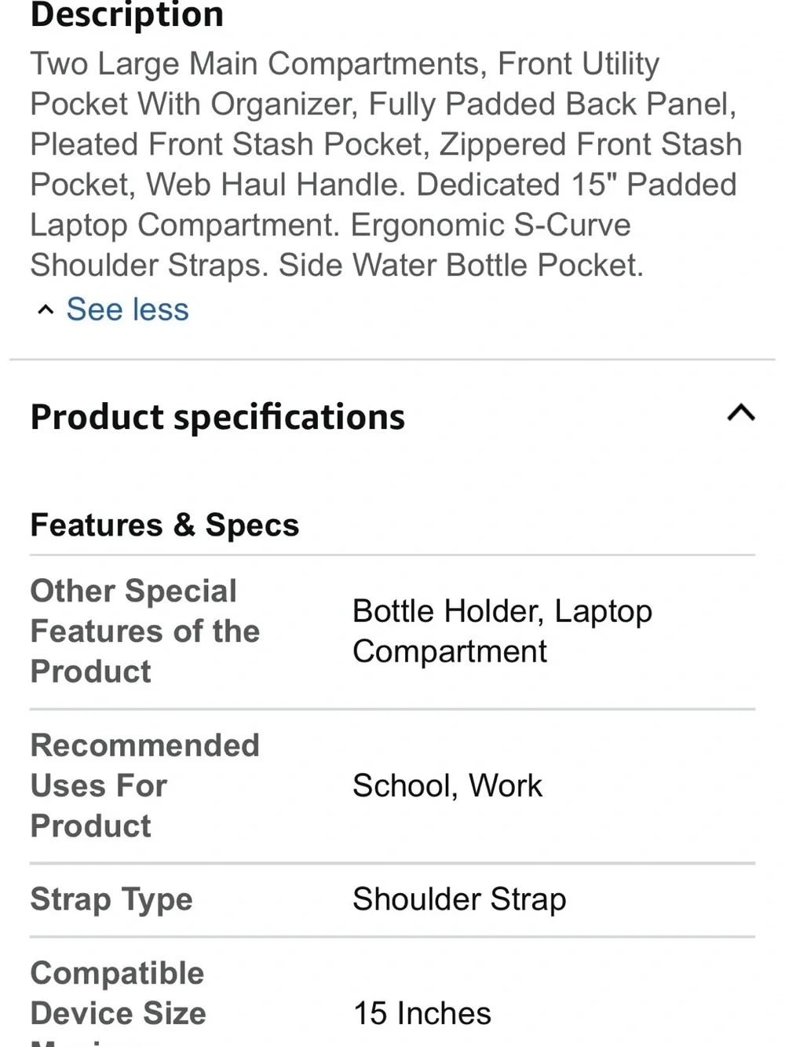Tap the divider below See less
785x1047 pixels.
click(392, 360)
